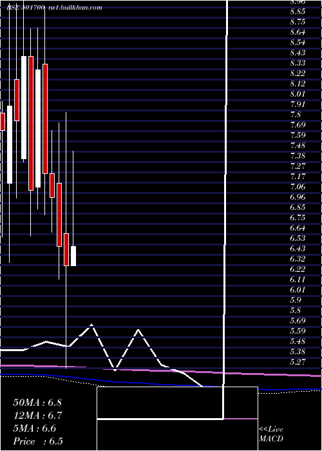Select the 8.01 price axis label
322x451 pixels.
[x=298, y=94]
